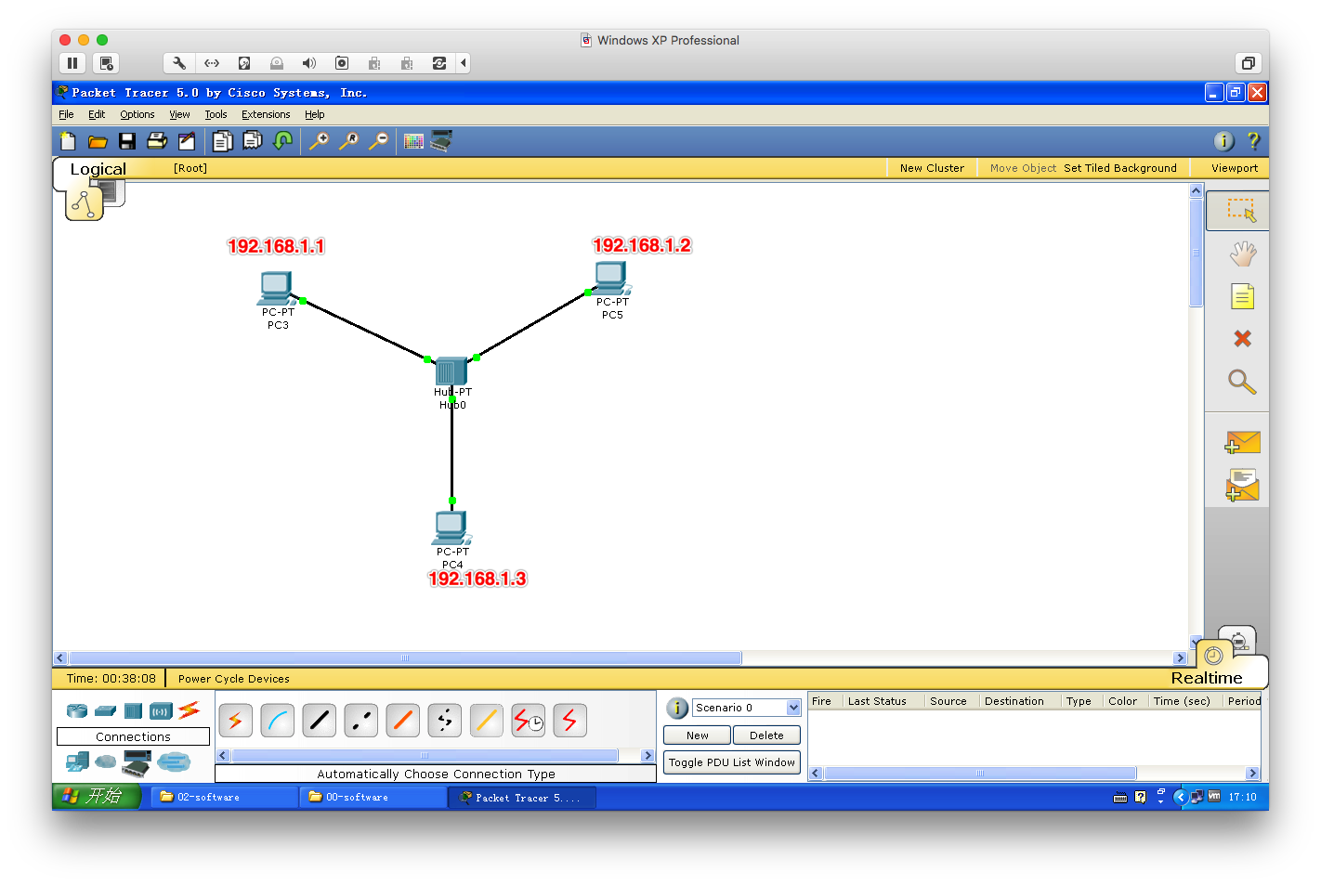
Task: Click the New scenario button
Action: pos(697,735)
